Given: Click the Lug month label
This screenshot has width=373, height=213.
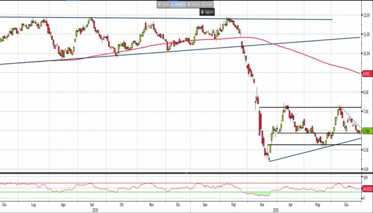Looking at the screenshot, I should [34, 204].
